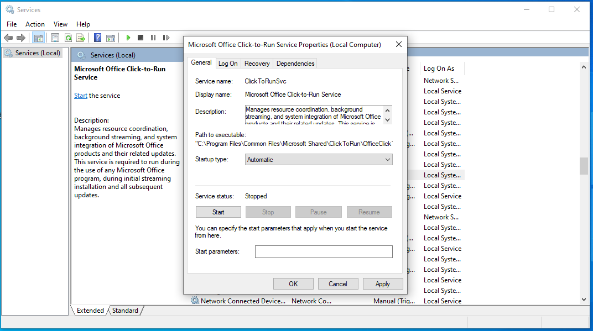The image size is (593, 331).
Task: Click the Resume button in the dialog
Action: point(369,212)
